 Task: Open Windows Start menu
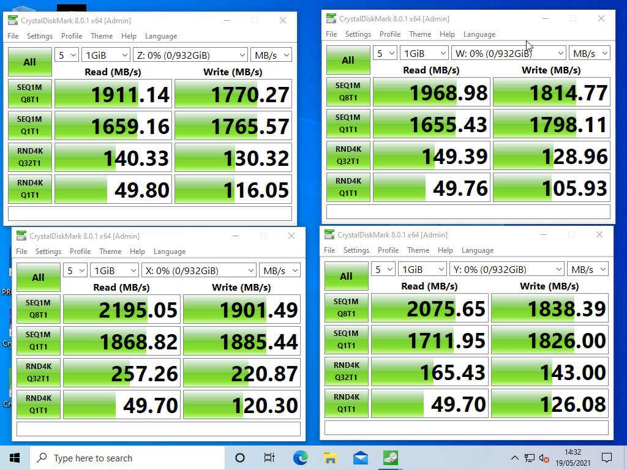pos(15,458)
